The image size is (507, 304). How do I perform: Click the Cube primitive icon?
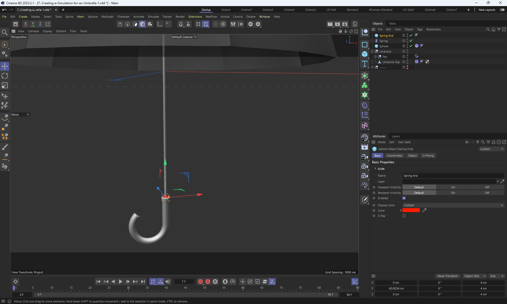coord(365,54)
